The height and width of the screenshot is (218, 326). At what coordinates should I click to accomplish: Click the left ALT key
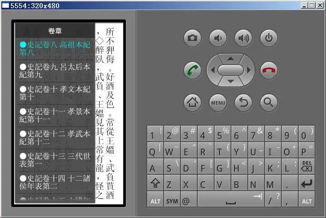click(x=155, y=199)
